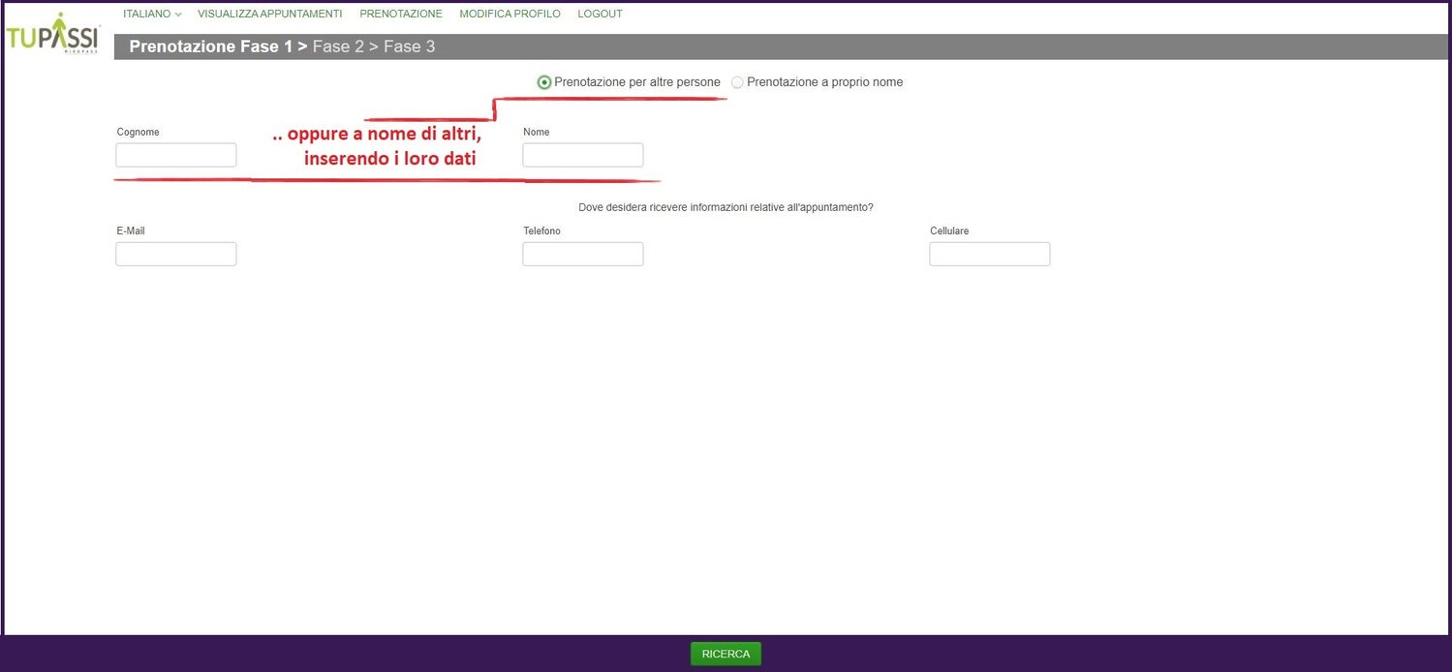The image size is (1452, 672).
Task: Open the ITALIANO language dropdown
Action: coord(152,15)
